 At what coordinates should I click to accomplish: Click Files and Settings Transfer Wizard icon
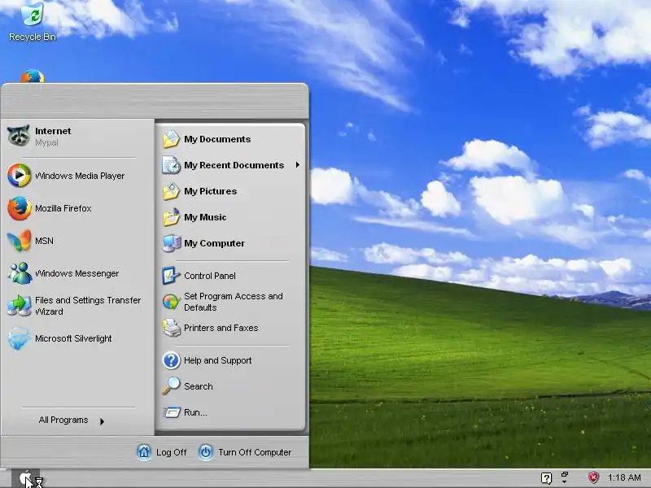click(x=19, y=306)
